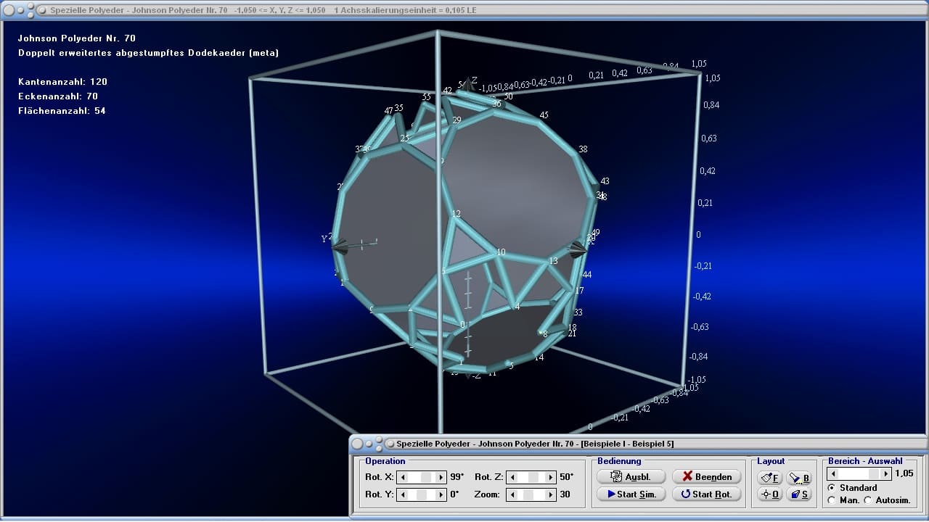Increase Rot. Z with right arrow
Image resolution: width=929 pixels, height=522 pixels.
tap(551, 477)
